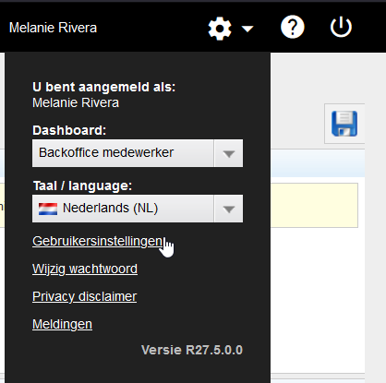The image size is (386, 383).
Task: Open the Meldingen link
Action: click(62, 325)
